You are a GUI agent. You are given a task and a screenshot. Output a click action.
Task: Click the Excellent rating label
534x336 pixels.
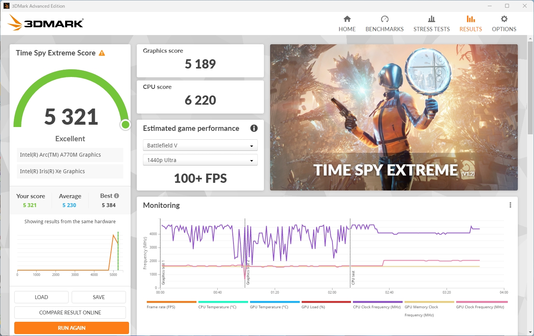70,139
